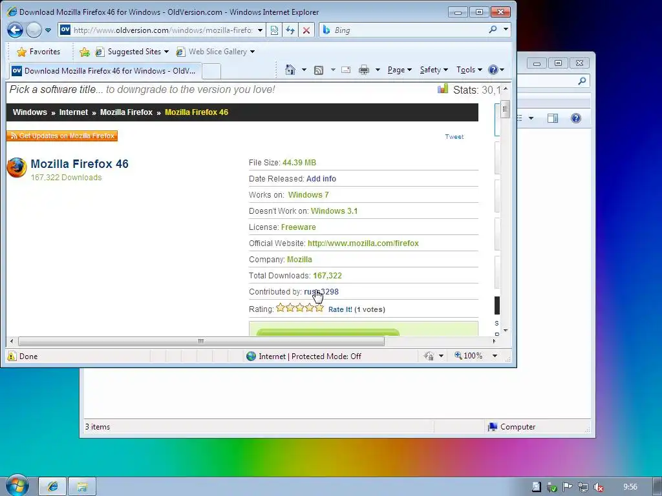Click Mozilla Firefox breadcrumb link
This screenshot has height=496, width=662.
pyautogui.click(x=126, y=112)
